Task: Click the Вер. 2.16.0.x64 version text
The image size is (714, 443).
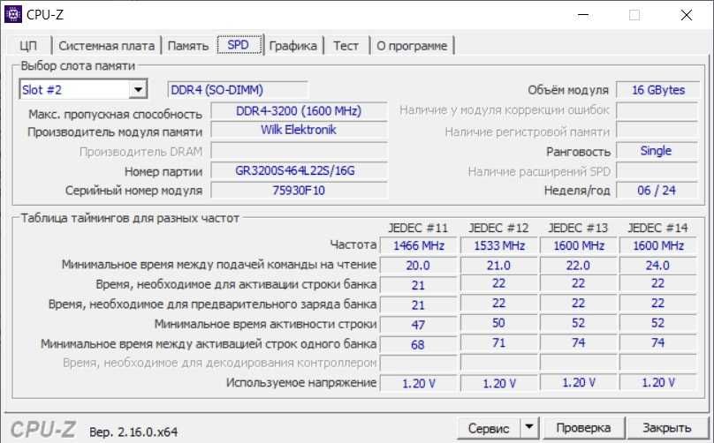Action: pos(133,432)
